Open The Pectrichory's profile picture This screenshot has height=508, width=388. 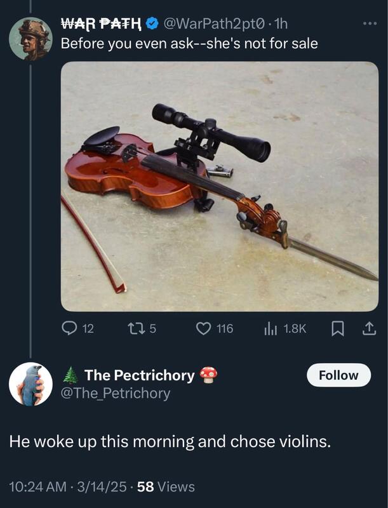click(30, 384)
